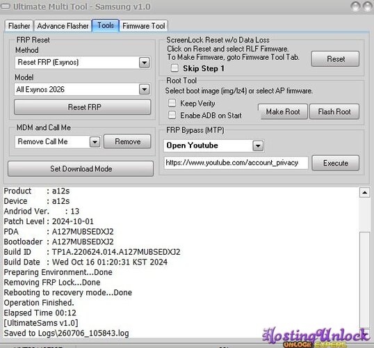Click the 'Bootloader : A127MUBSEDXJ2' line
374x348 pixels.
pos(58,242)
